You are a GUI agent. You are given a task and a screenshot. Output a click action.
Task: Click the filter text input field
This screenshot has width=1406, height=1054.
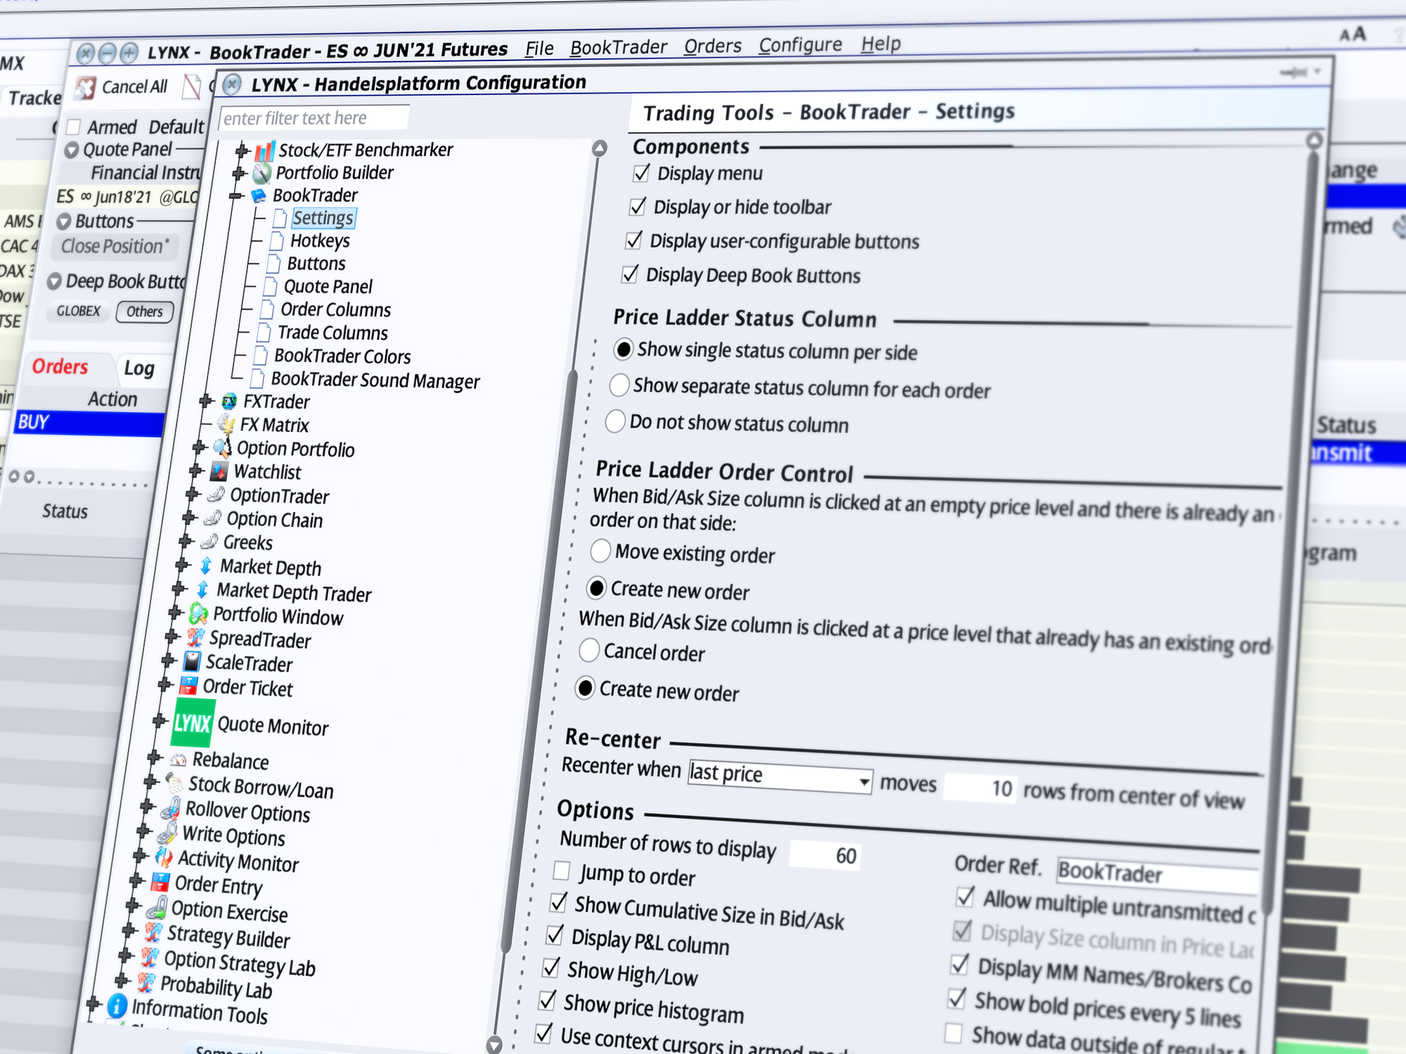(x=314, y=117)
